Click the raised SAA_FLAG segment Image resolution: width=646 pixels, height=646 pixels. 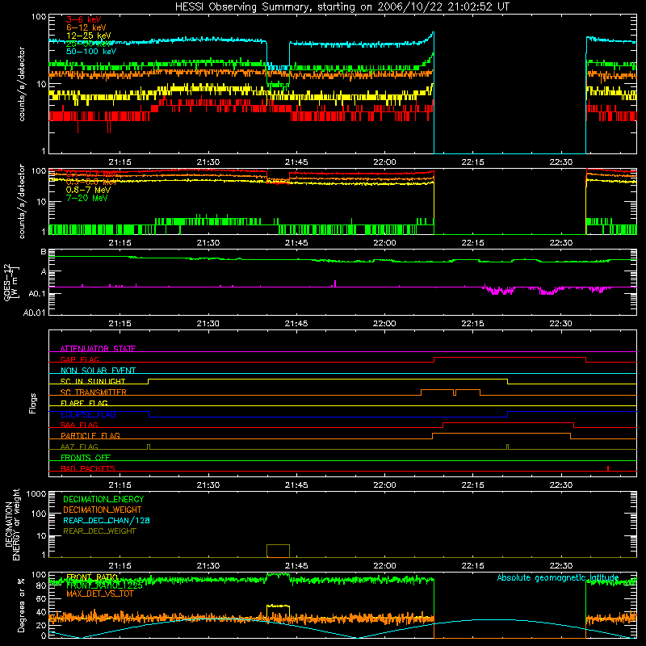508,423
